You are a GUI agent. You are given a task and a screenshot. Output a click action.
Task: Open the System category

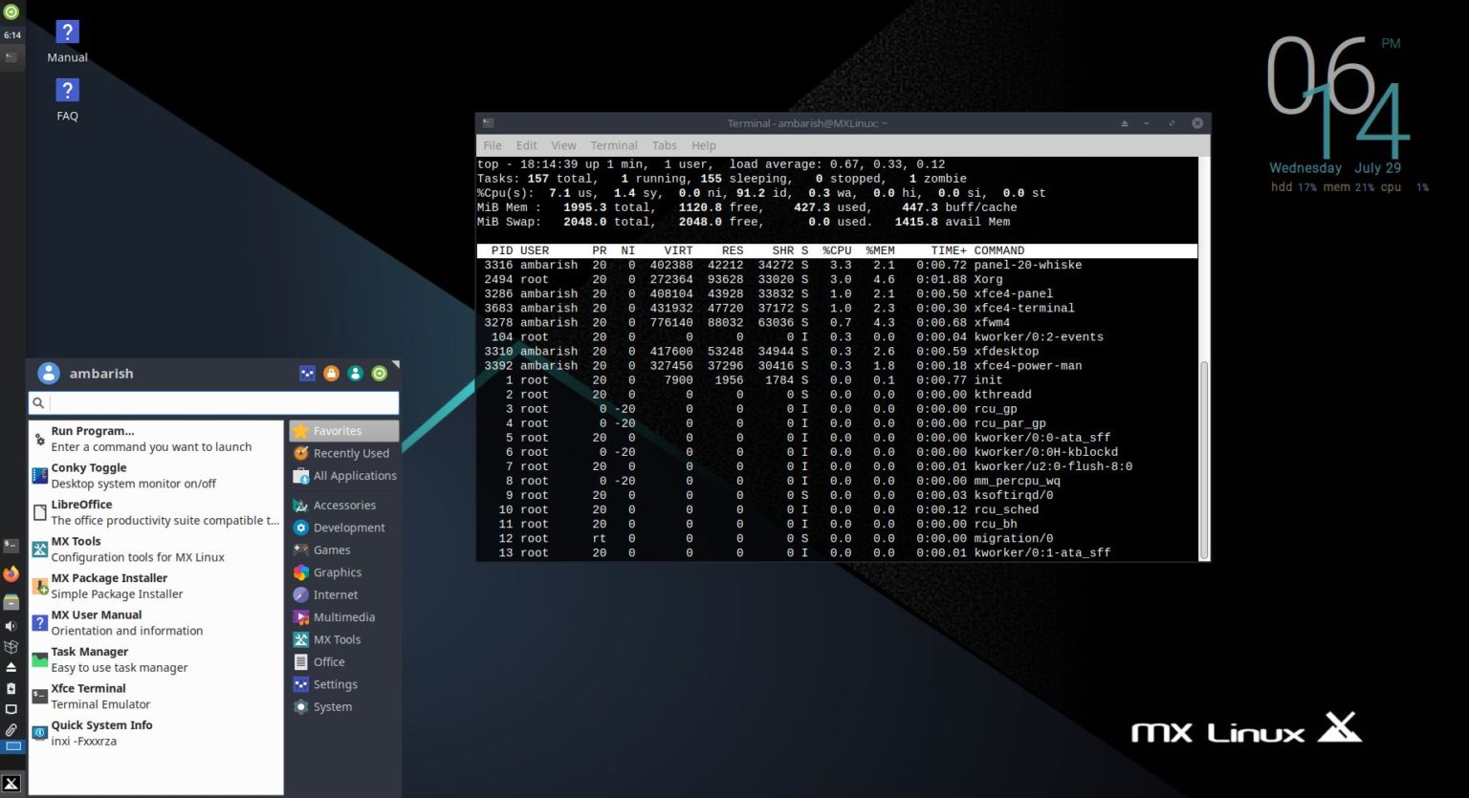point(344,707)
